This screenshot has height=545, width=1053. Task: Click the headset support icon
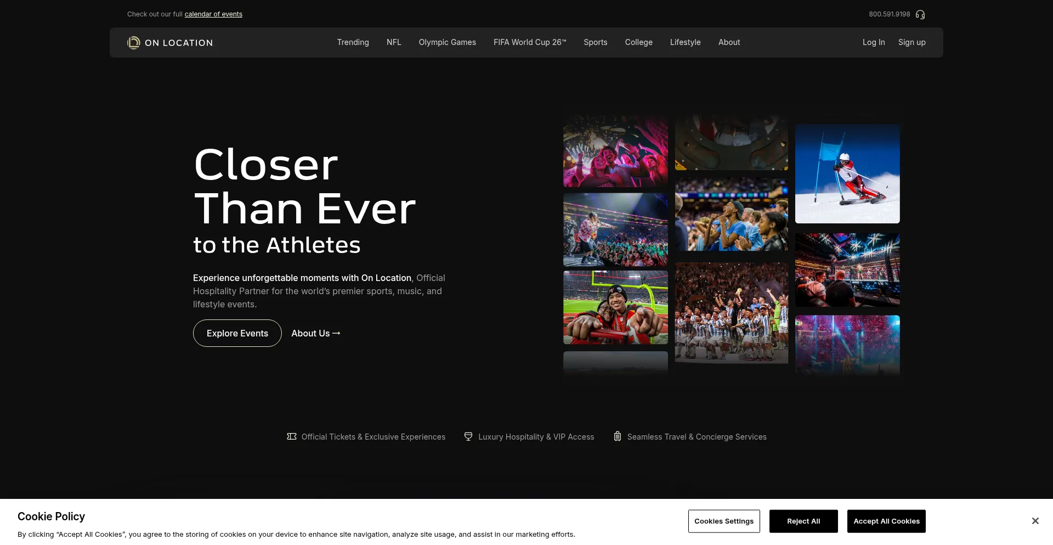coord(920,15)
